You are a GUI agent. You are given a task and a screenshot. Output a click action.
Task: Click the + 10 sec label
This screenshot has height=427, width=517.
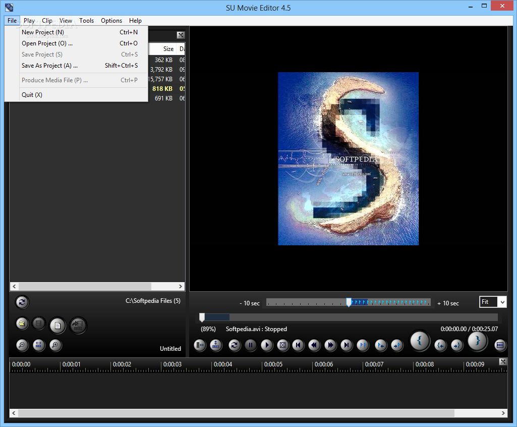448,303
